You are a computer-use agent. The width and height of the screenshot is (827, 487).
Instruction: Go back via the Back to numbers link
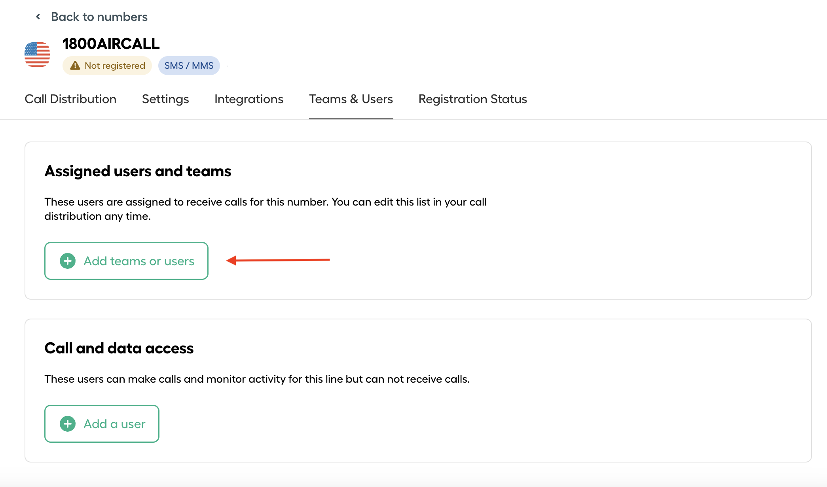tap(99, 17)
